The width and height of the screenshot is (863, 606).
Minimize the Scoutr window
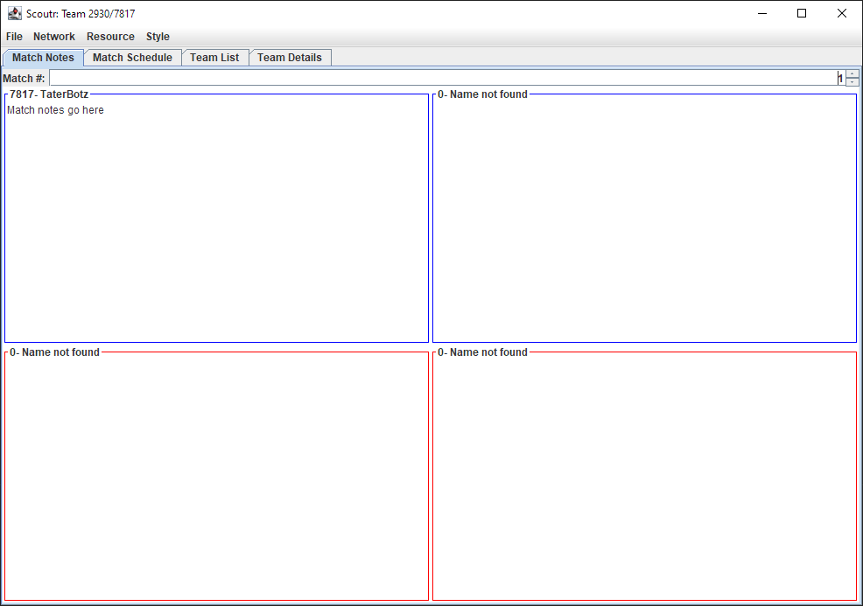pos(761,13)
